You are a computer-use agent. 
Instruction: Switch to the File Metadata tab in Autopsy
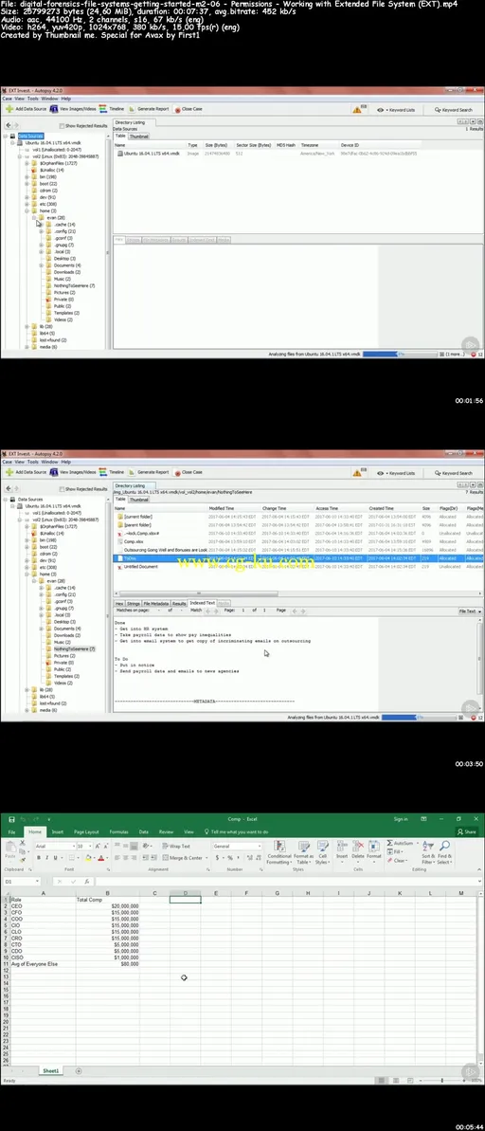(x=155, y=603)
